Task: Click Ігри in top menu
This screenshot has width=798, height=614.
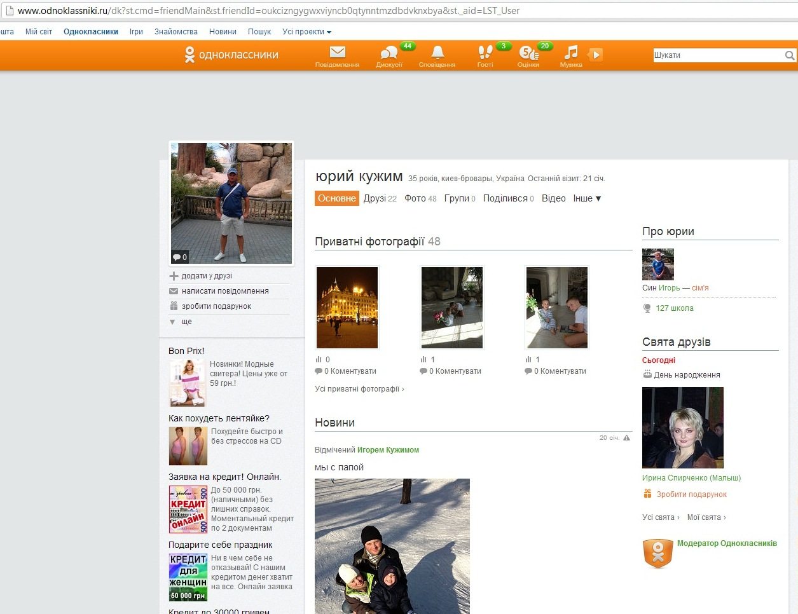Action: 136,32
